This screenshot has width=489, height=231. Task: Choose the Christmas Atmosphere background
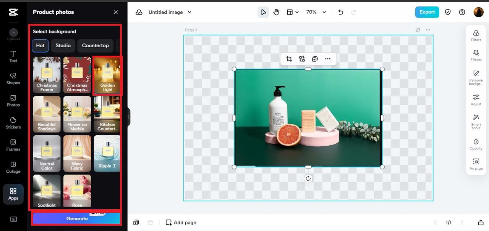click(x=77, y=75)
